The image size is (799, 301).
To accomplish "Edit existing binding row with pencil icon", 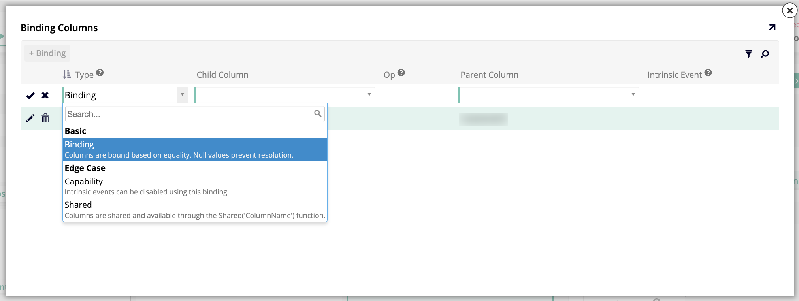I will click(30, 119).
